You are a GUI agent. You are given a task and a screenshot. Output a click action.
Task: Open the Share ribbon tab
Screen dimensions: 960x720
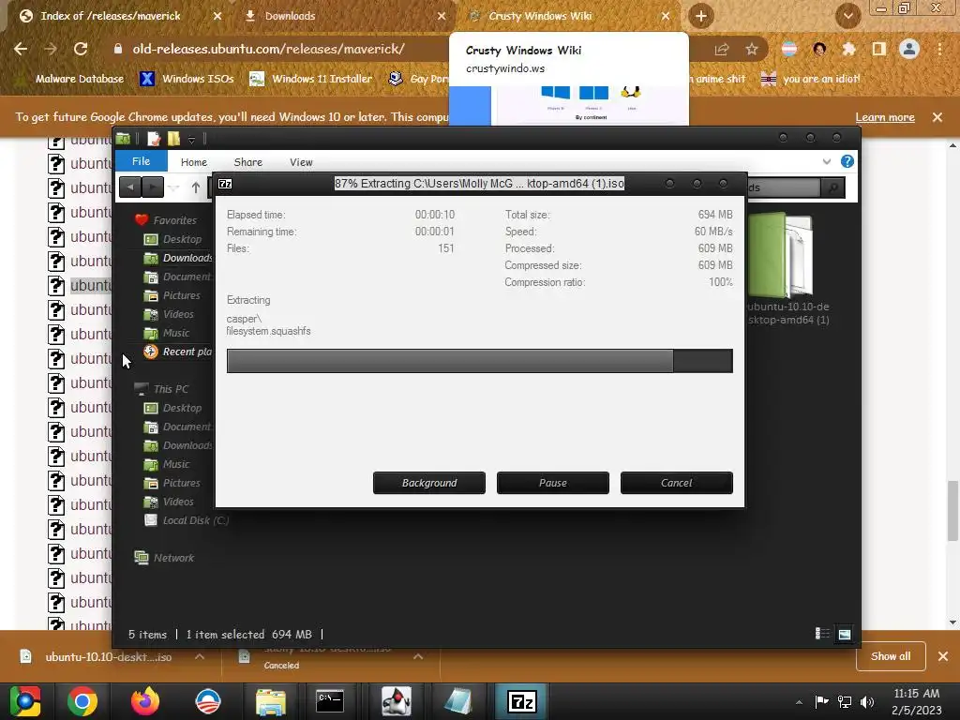pos(247,162)
